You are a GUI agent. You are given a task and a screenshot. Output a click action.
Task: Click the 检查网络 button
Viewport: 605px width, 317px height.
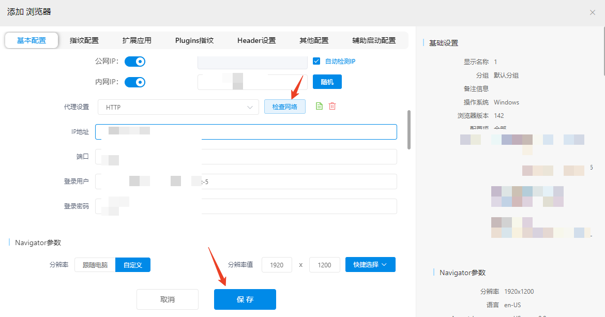pyautogui.click(x=285, y=107)
